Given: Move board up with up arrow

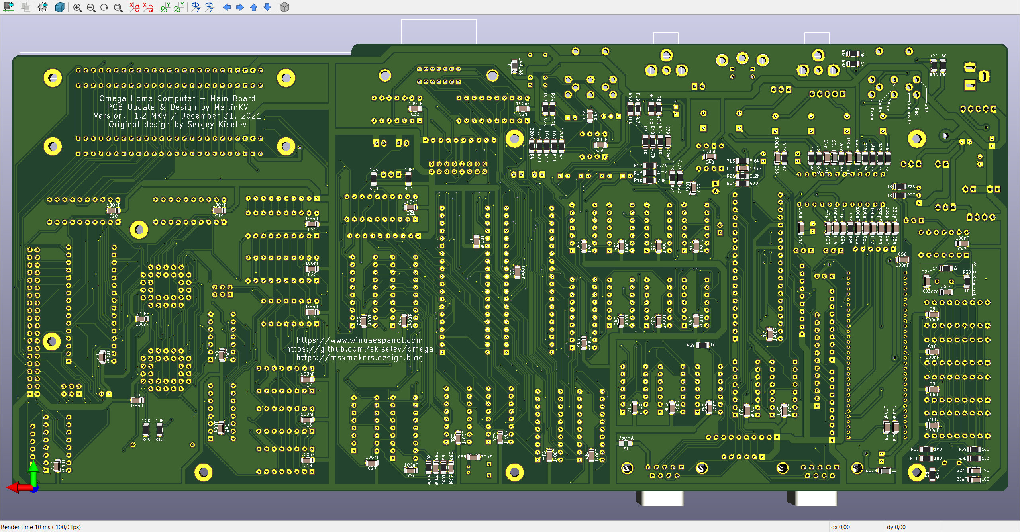Looking at the screenshot, I should tap(254, 7).
